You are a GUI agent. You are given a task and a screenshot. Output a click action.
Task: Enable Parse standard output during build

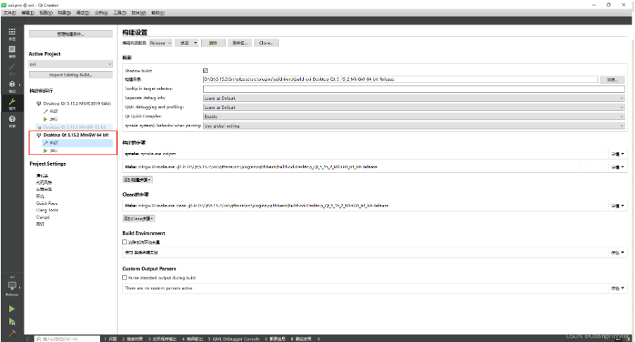(124, 277)
